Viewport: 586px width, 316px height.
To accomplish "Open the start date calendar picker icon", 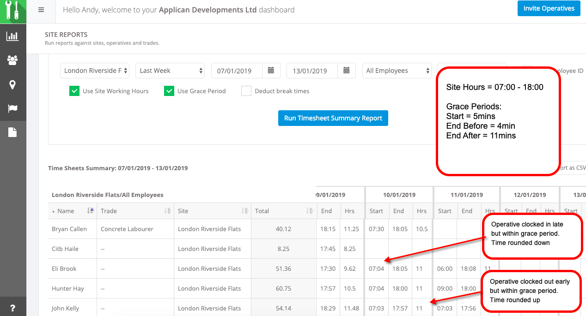I will pos(271,71).
